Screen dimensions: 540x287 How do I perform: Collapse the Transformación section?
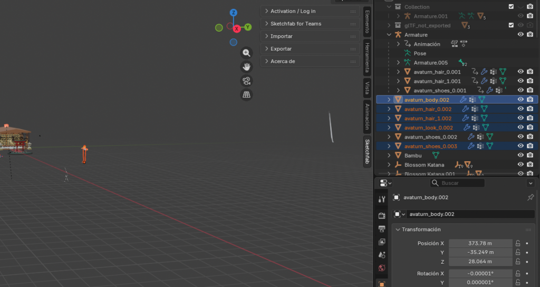point(397,230)
